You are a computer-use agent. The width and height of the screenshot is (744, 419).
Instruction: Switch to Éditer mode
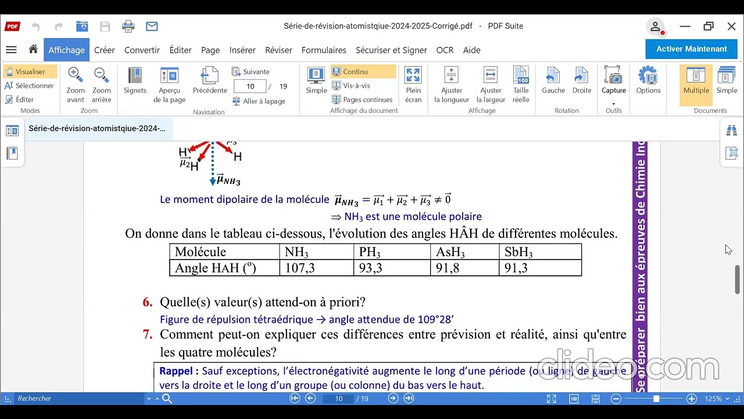point(19,100)
